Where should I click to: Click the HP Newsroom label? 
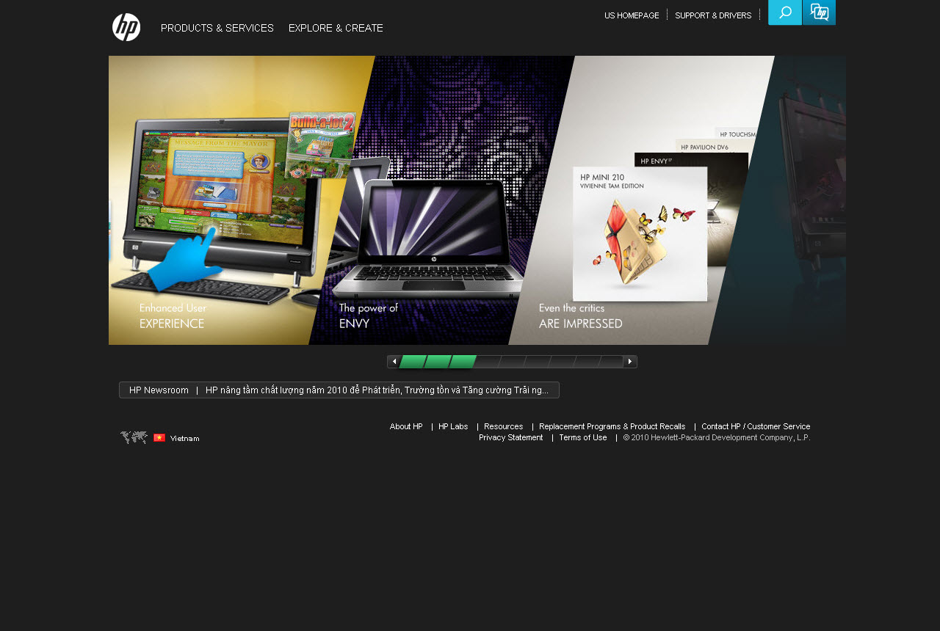(159, 390)
